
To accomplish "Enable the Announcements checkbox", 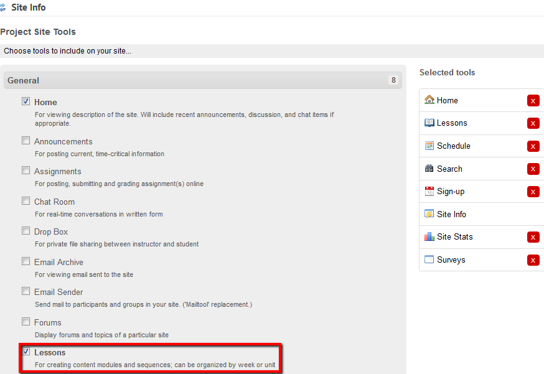I will pyautogui.click(x=26, y=141).
